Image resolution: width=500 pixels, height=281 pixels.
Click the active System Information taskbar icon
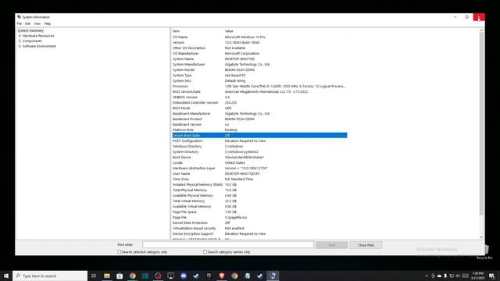point(273,276)
